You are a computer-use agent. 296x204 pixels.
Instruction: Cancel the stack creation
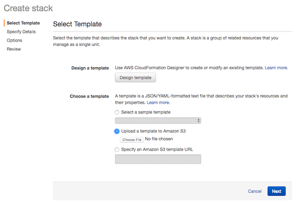click(x=255, y=191)
